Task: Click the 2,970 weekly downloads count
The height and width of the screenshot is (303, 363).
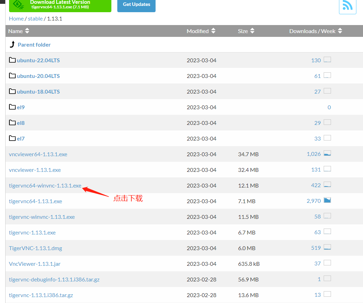Action: (x=314, y=201)
